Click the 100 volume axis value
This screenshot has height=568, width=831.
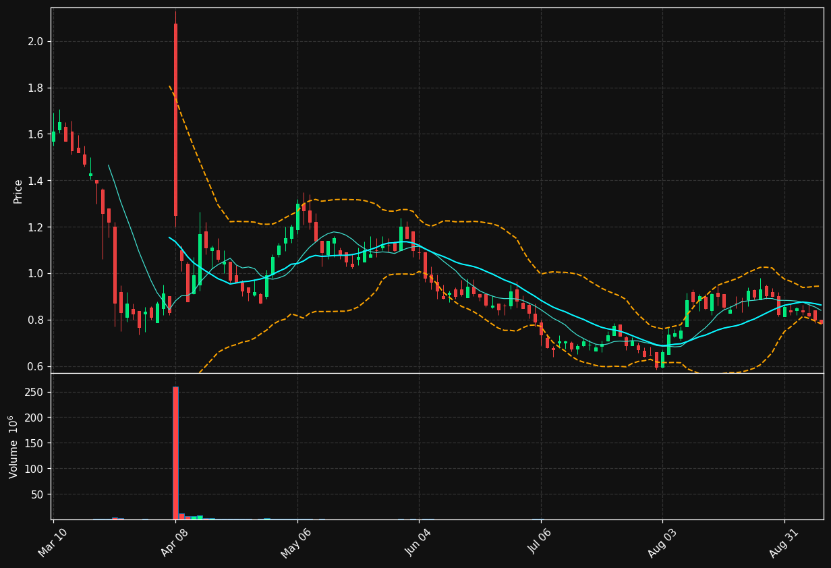(34, 469)
